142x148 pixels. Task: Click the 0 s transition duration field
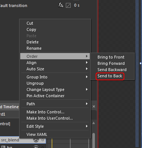pyautogui.click(x=77, y=6)
